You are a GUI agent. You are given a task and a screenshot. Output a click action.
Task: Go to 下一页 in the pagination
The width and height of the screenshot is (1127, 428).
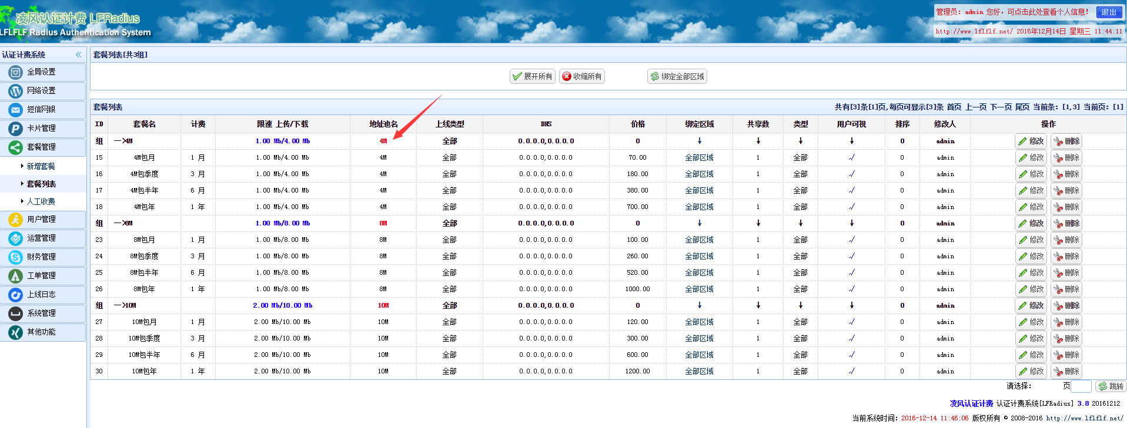point(1001,107)
